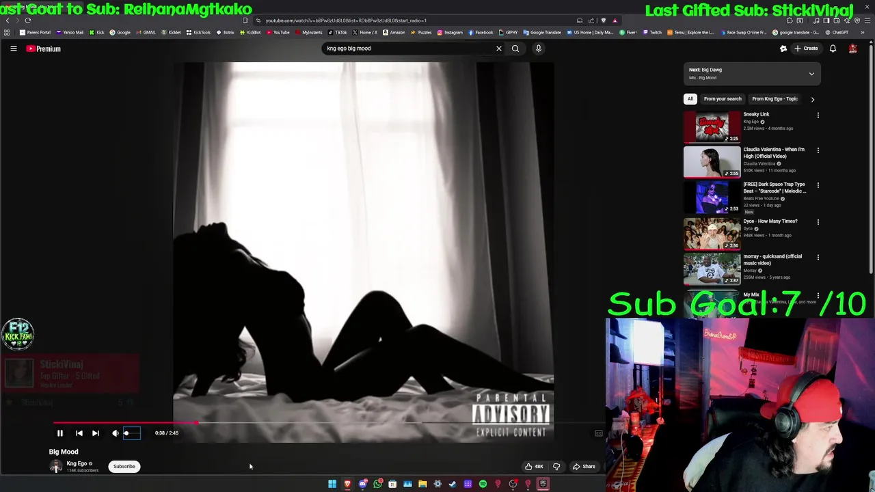This screenshot has width=875, height=492.
Task: Dislike the Big Mood video
Action: (x=556, y=466)
